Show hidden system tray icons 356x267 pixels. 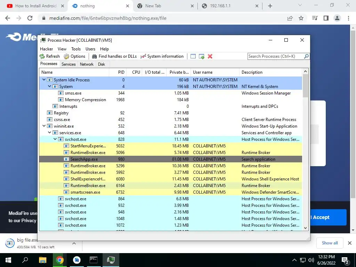294,260
